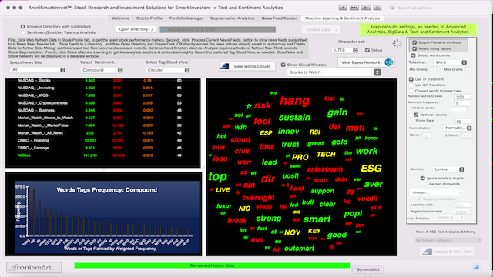
Task: Click Market_Watch_Stocks_to_Watch table row
Action: (x=102, y=118)
